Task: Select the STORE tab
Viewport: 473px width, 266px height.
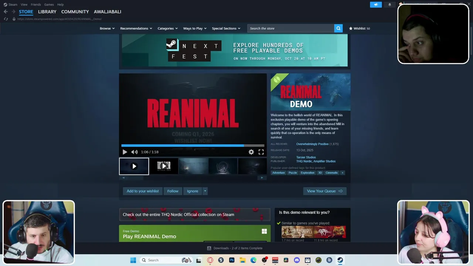Action: (x=26, y=12)
